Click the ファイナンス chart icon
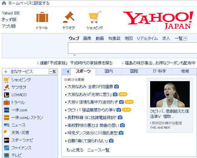 click(7, 148)
